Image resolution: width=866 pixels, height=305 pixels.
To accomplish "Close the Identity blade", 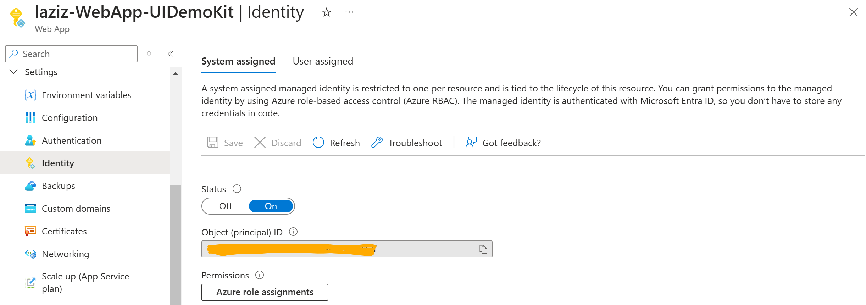I will click(853, 12).
